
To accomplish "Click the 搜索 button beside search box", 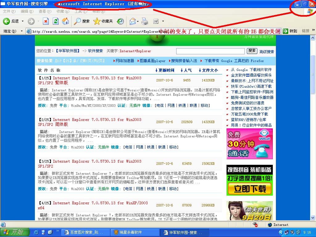I will click(252, 51).
